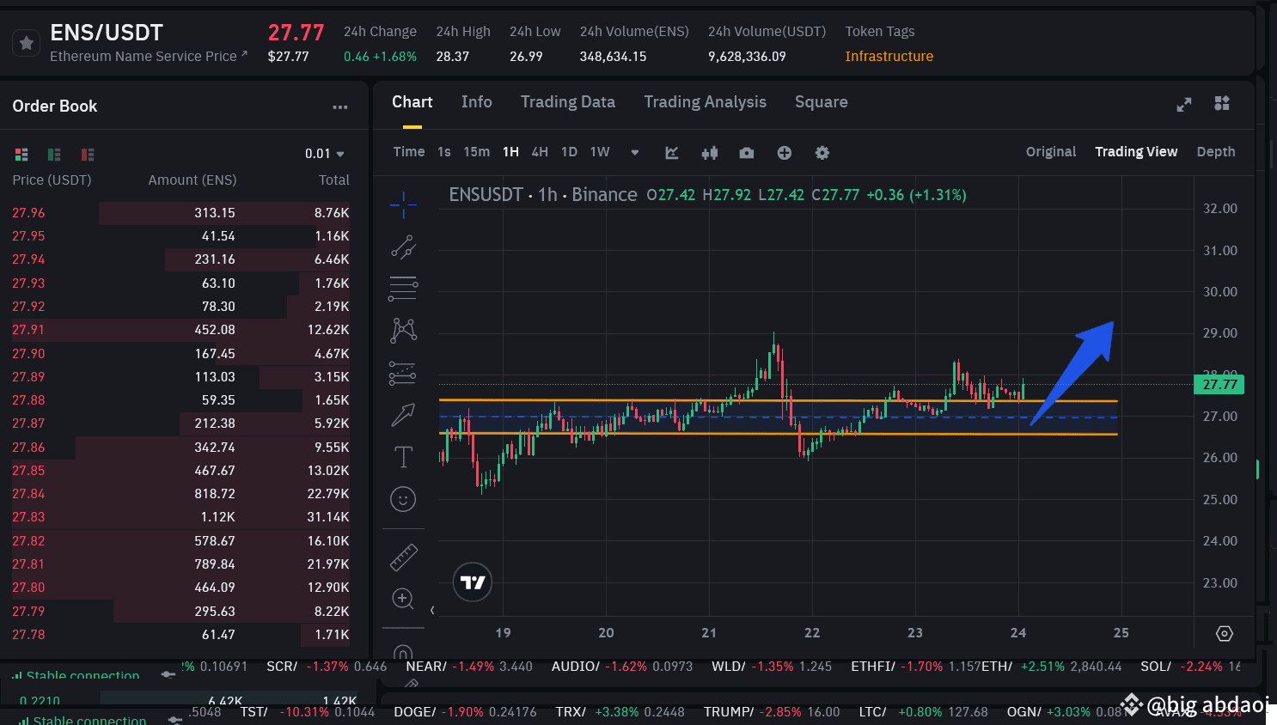This screenshot has width=1277, height=725.
Task: Show buy orders only in Order Book
Action: click(53, 154)
